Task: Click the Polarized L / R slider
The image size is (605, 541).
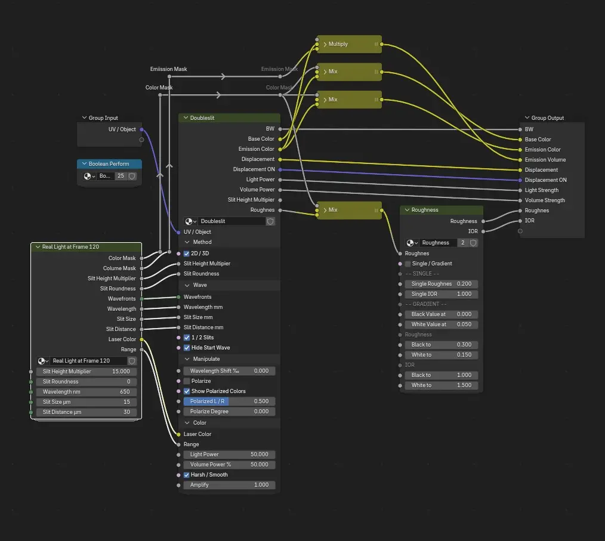Action: pyautogui.click(x=230, y=401)
